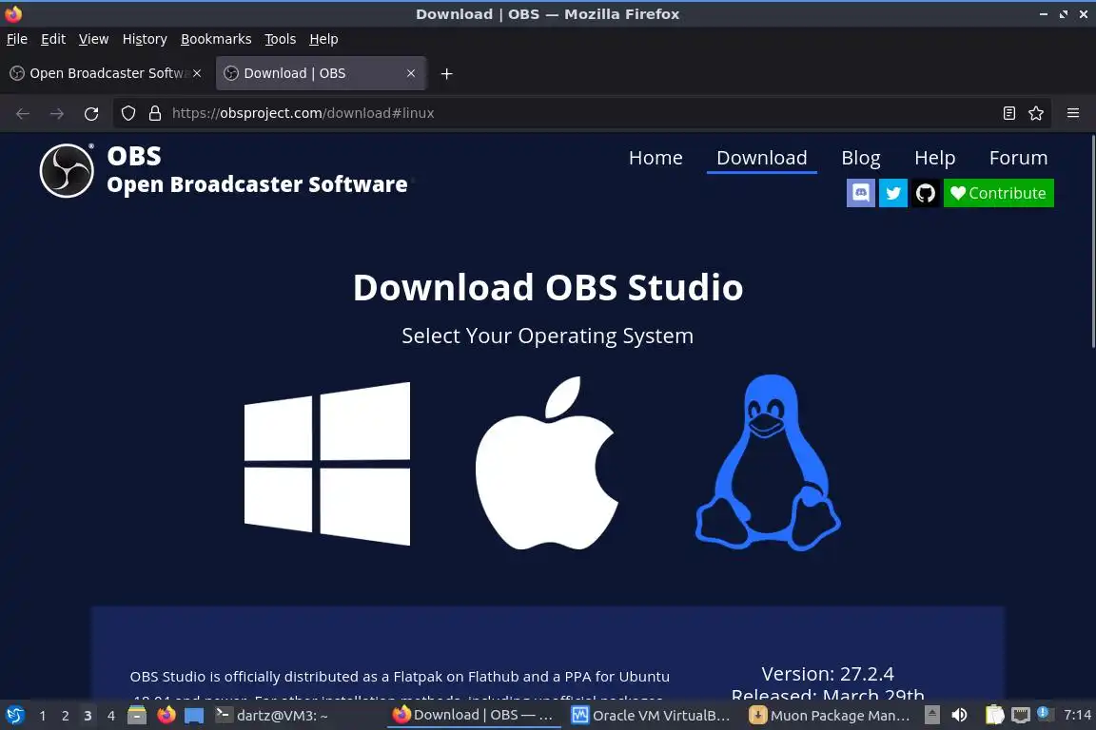This screenshot has width=1096, height=730.
Task: Open Firefox hamburger application menu
Action: click(x=1073, y=113)
